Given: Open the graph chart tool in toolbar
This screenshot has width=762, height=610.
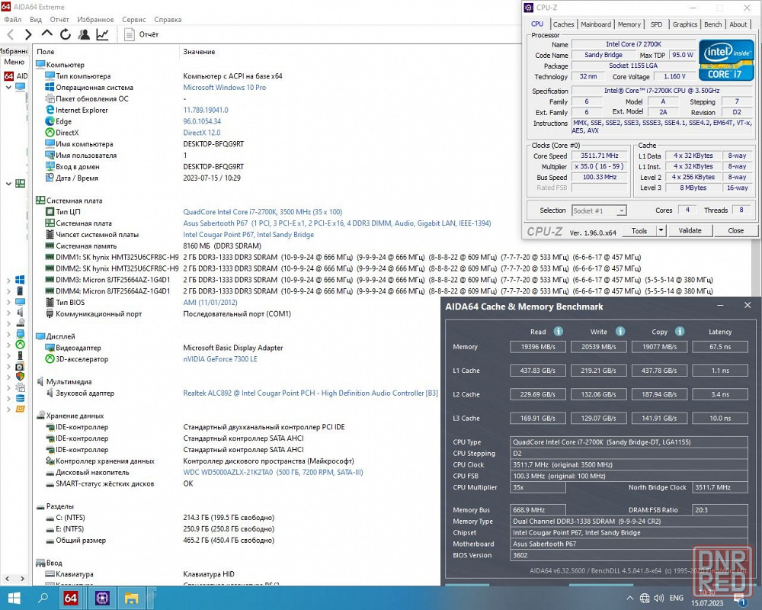Looking at the screenshot, I should point(103,34).
